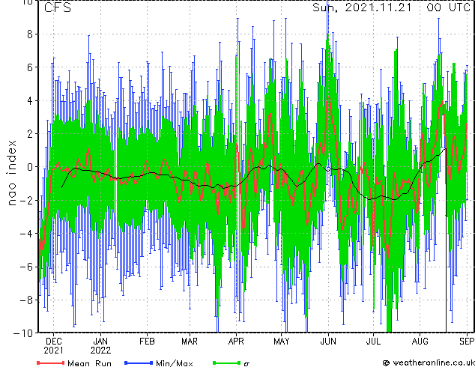Viewport: 475px width, 367px height.
Task: Click the JUN x-axis label
Action: (328, 342)
